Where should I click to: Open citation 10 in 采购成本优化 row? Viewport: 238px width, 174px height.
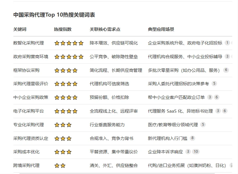[196, 152]
